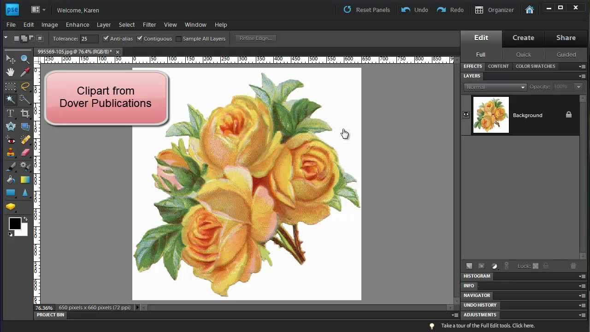Add a layer mask in Layers panel

(x=481, y=266)
